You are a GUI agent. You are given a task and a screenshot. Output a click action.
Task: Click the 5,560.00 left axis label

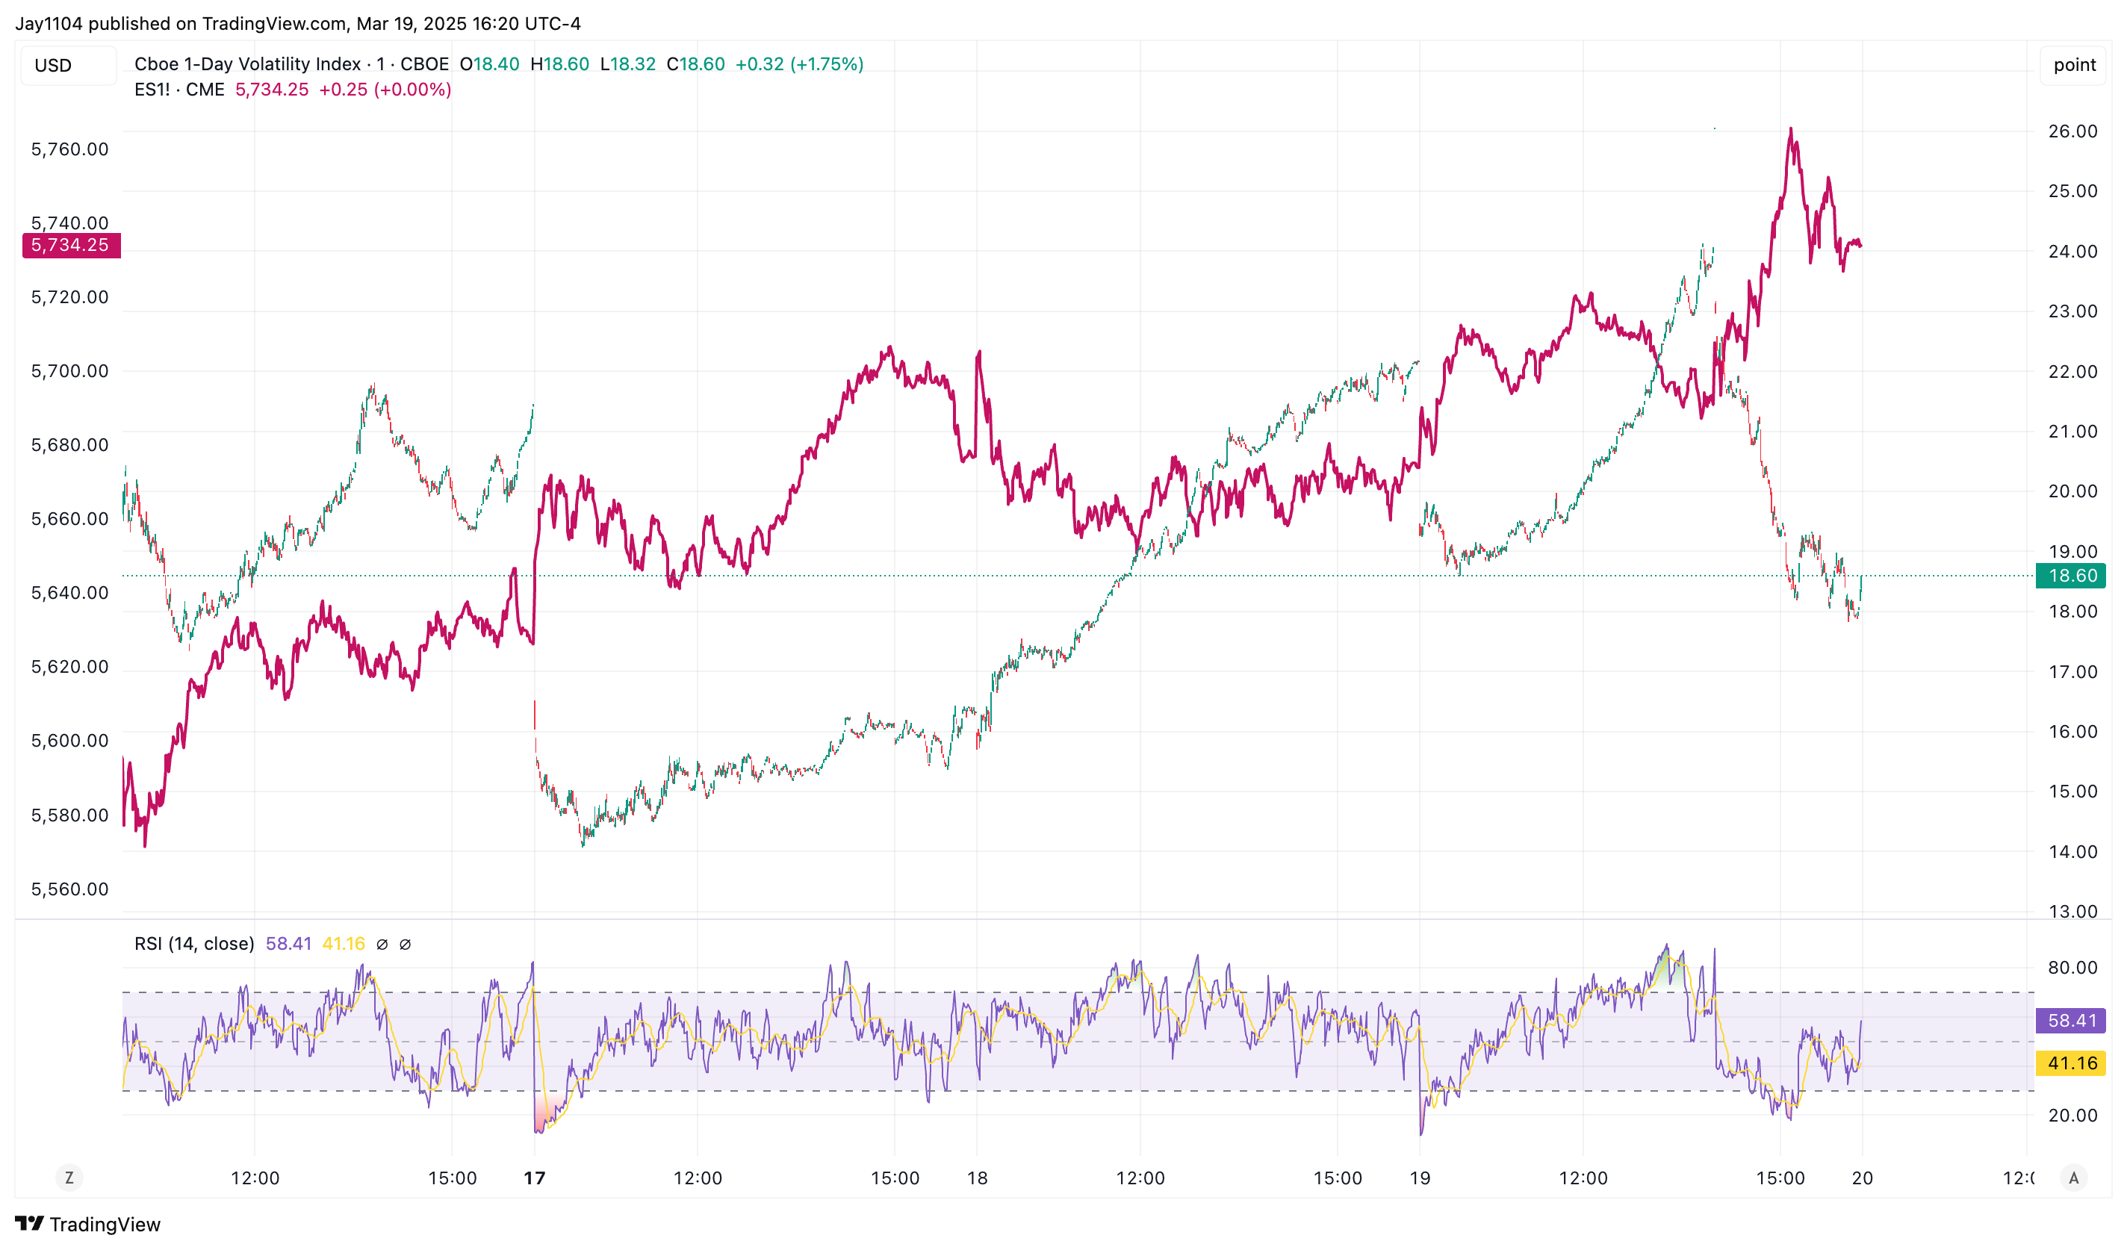[x=70, y=889]
